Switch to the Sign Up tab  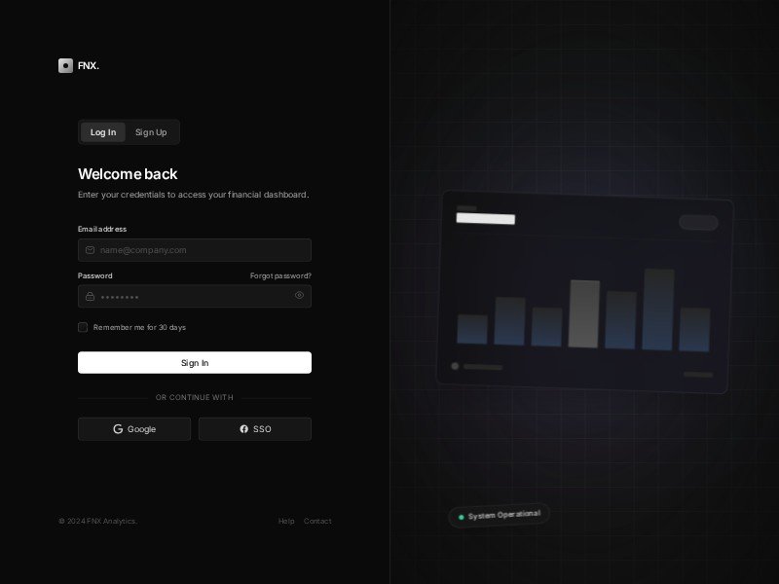pos(151,132)
